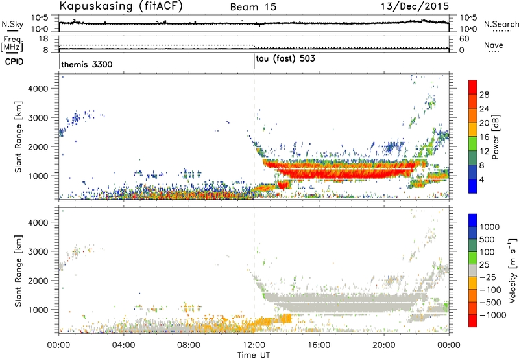This screenshot has width=519, height=359.
Task: Click the left '10^5' noise axis value
Action: pos(40,17)
